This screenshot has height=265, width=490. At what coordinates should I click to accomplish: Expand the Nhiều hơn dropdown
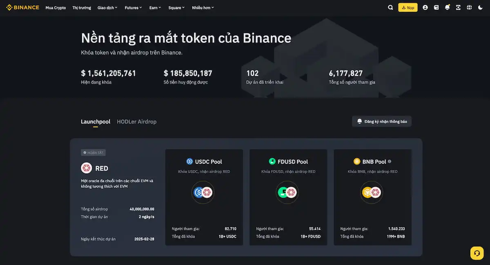(203, 7)
